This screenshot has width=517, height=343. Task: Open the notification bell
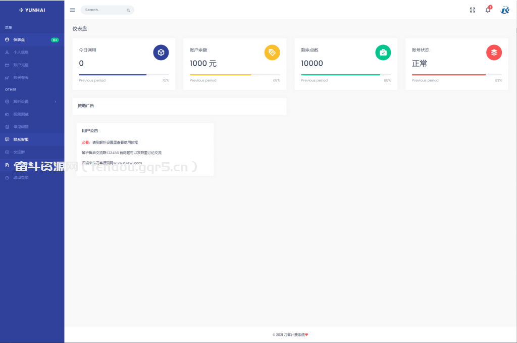tap(488, 10)
